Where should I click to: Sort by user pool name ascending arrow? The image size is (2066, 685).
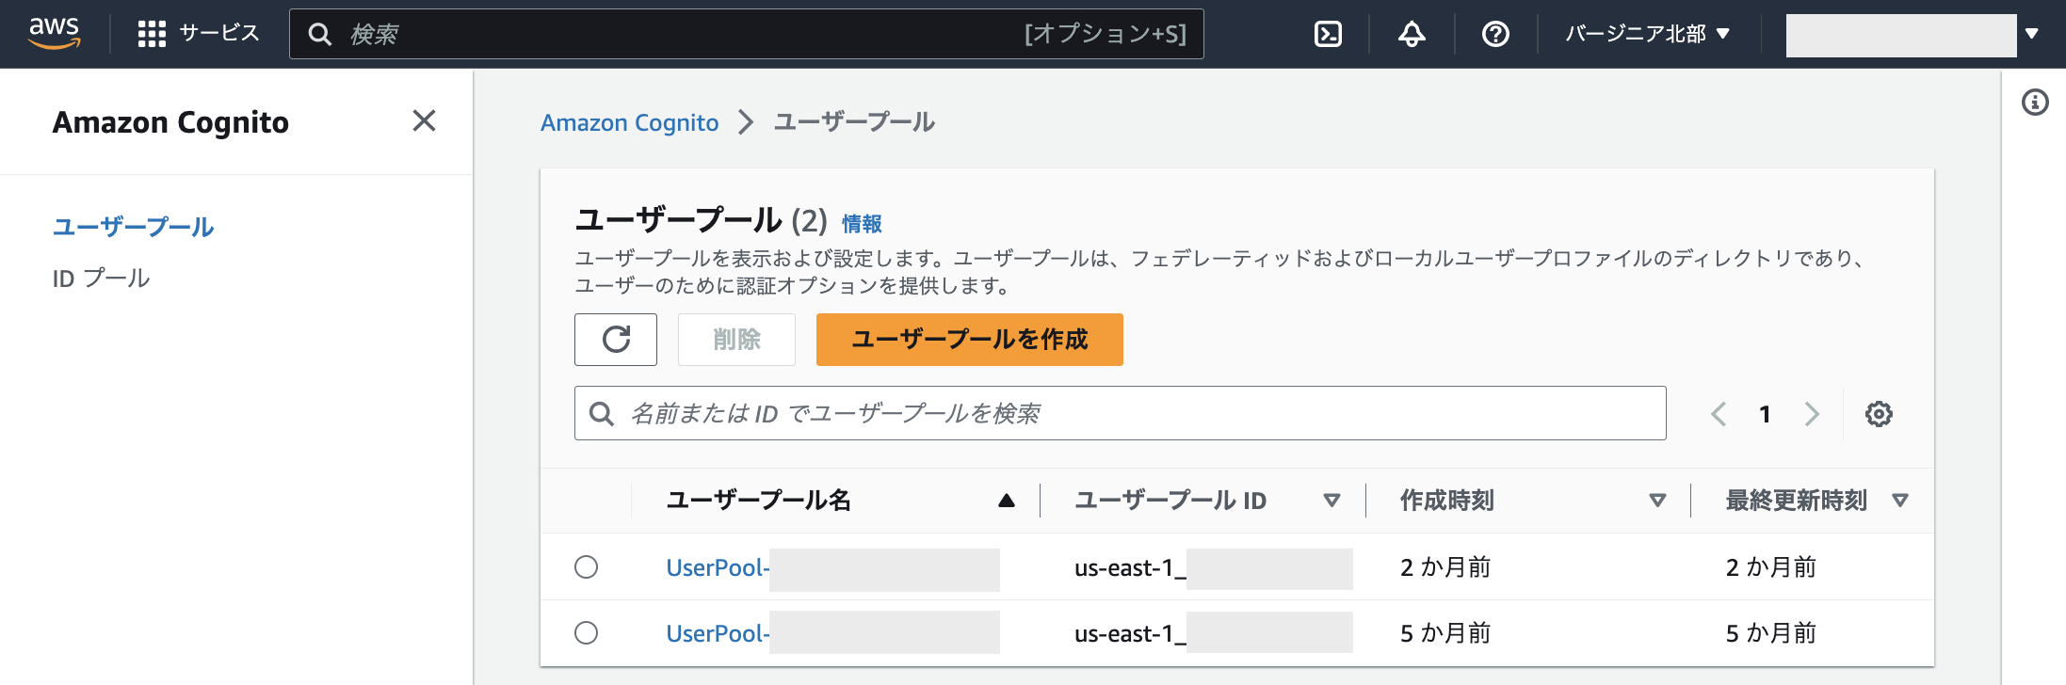tap(1007, 501)
